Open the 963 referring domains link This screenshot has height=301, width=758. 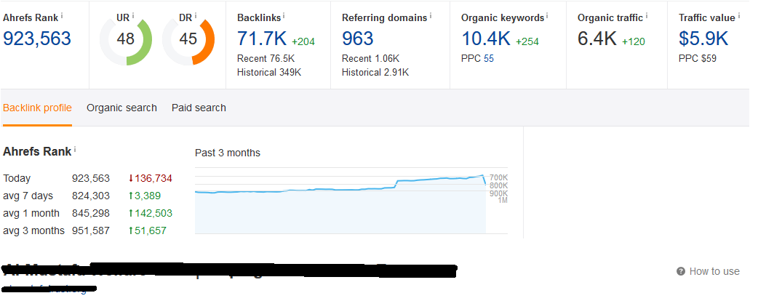pos(358,39)
